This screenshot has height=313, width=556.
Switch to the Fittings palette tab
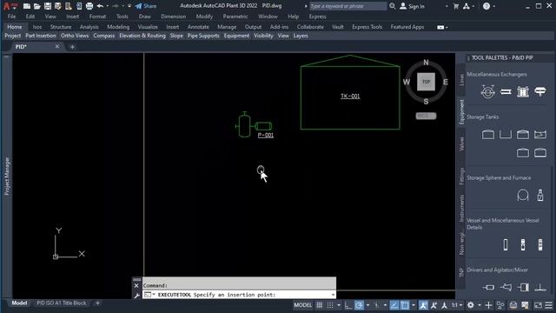pyautogui.click(x=461, y=176)
